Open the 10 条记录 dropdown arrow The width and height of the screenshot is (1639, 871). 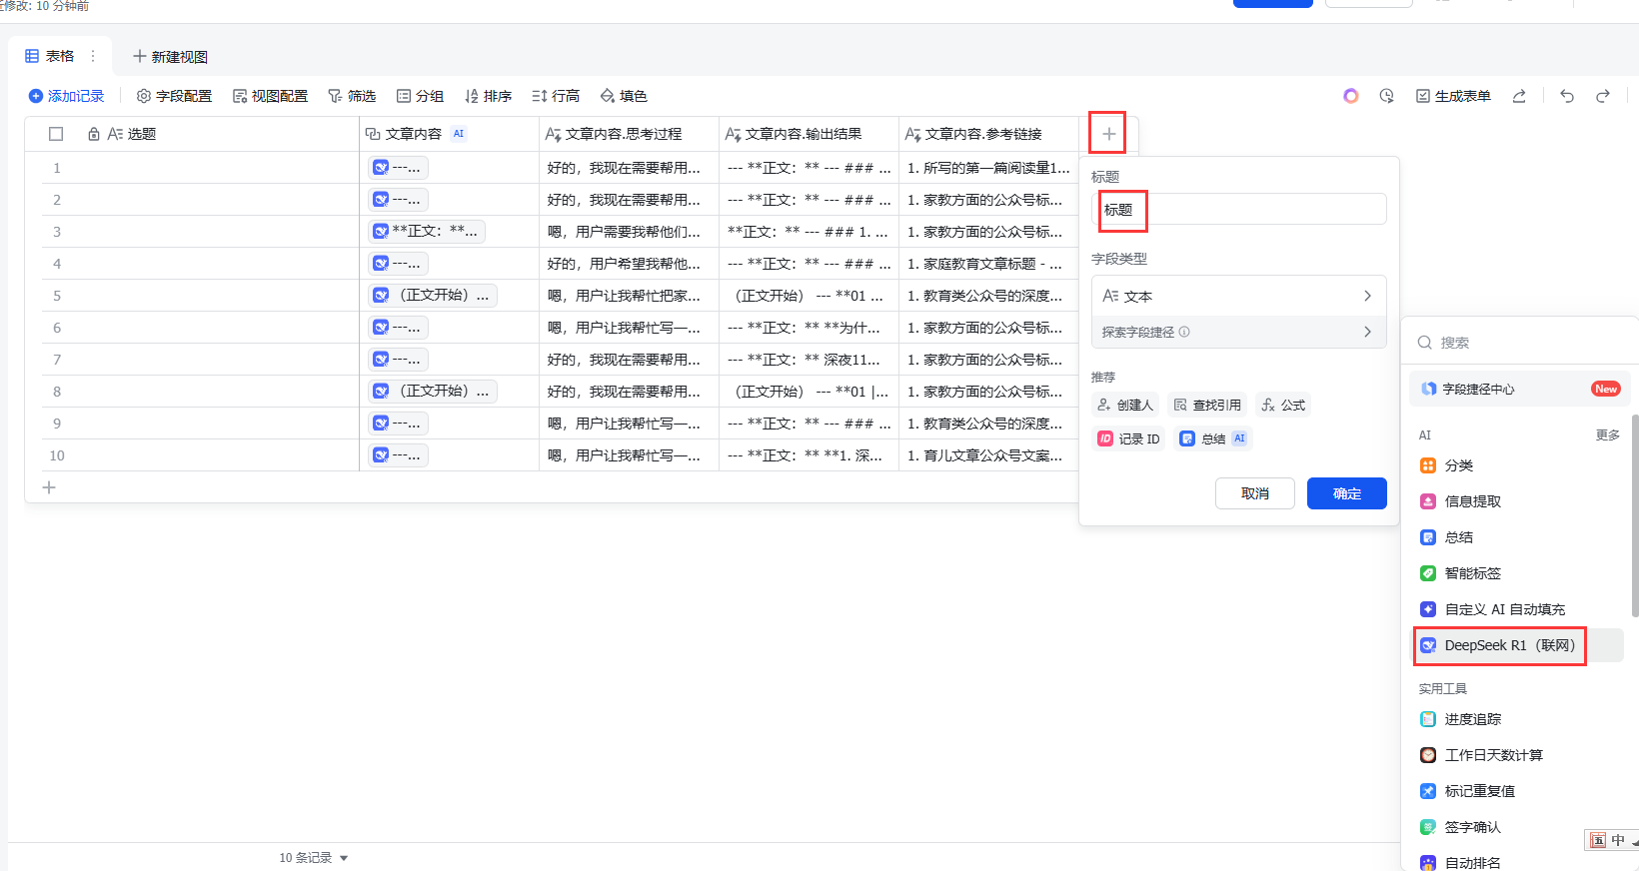[x=344, y=858]
